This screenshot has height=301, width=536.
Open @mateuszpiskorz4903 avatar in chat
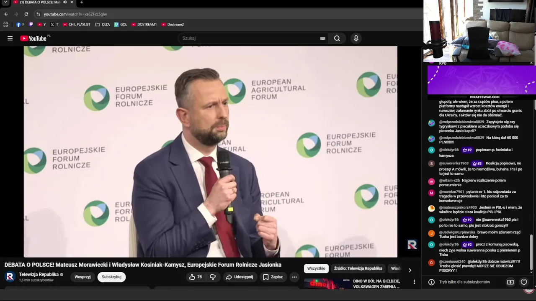pyautogui.click(x=431, y=208)
